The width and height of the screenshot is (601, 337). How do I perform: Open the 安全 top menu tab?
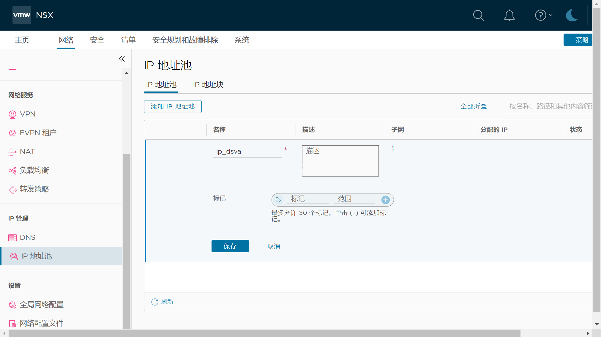[97, 40]
